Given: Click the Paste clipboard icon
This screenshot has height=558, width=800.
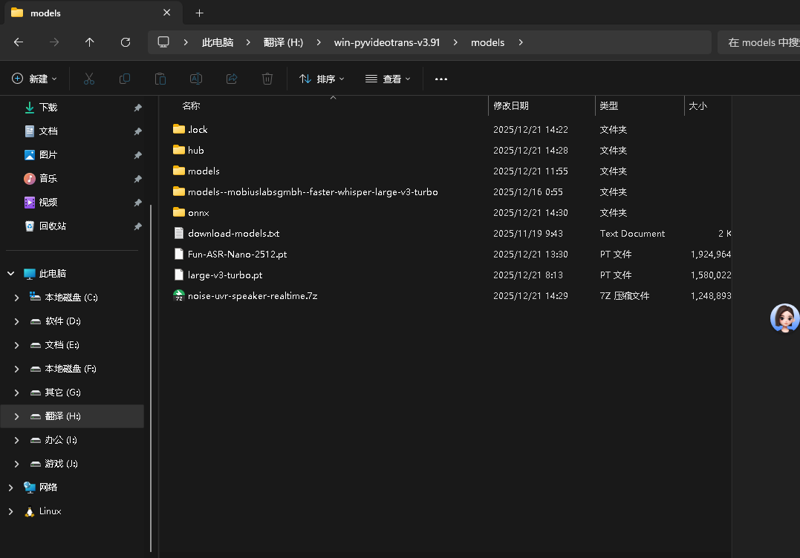Looking at the screenshot, I should [160, 79].
